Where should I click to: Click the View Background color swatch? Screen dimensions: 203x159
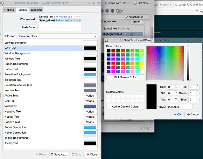pyautogui.click(x=90, y=43)
